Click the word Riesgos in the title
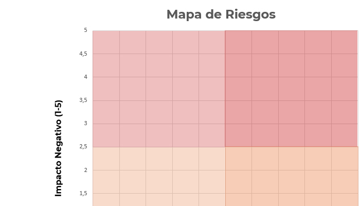360x206 pixels. pos(250,15)
